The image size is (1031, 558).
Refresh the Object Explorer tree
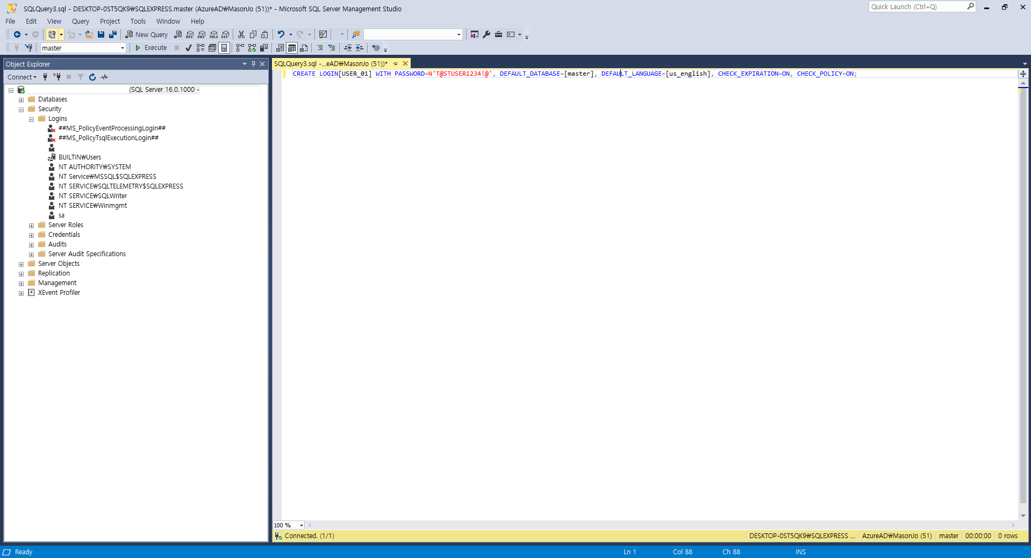(x=92, y=77)
